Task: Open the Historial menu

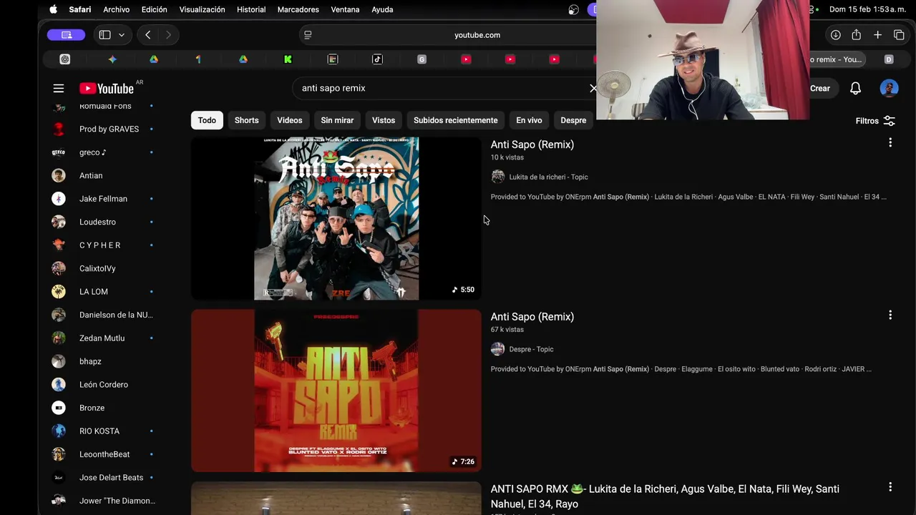Action: point(251,9)
